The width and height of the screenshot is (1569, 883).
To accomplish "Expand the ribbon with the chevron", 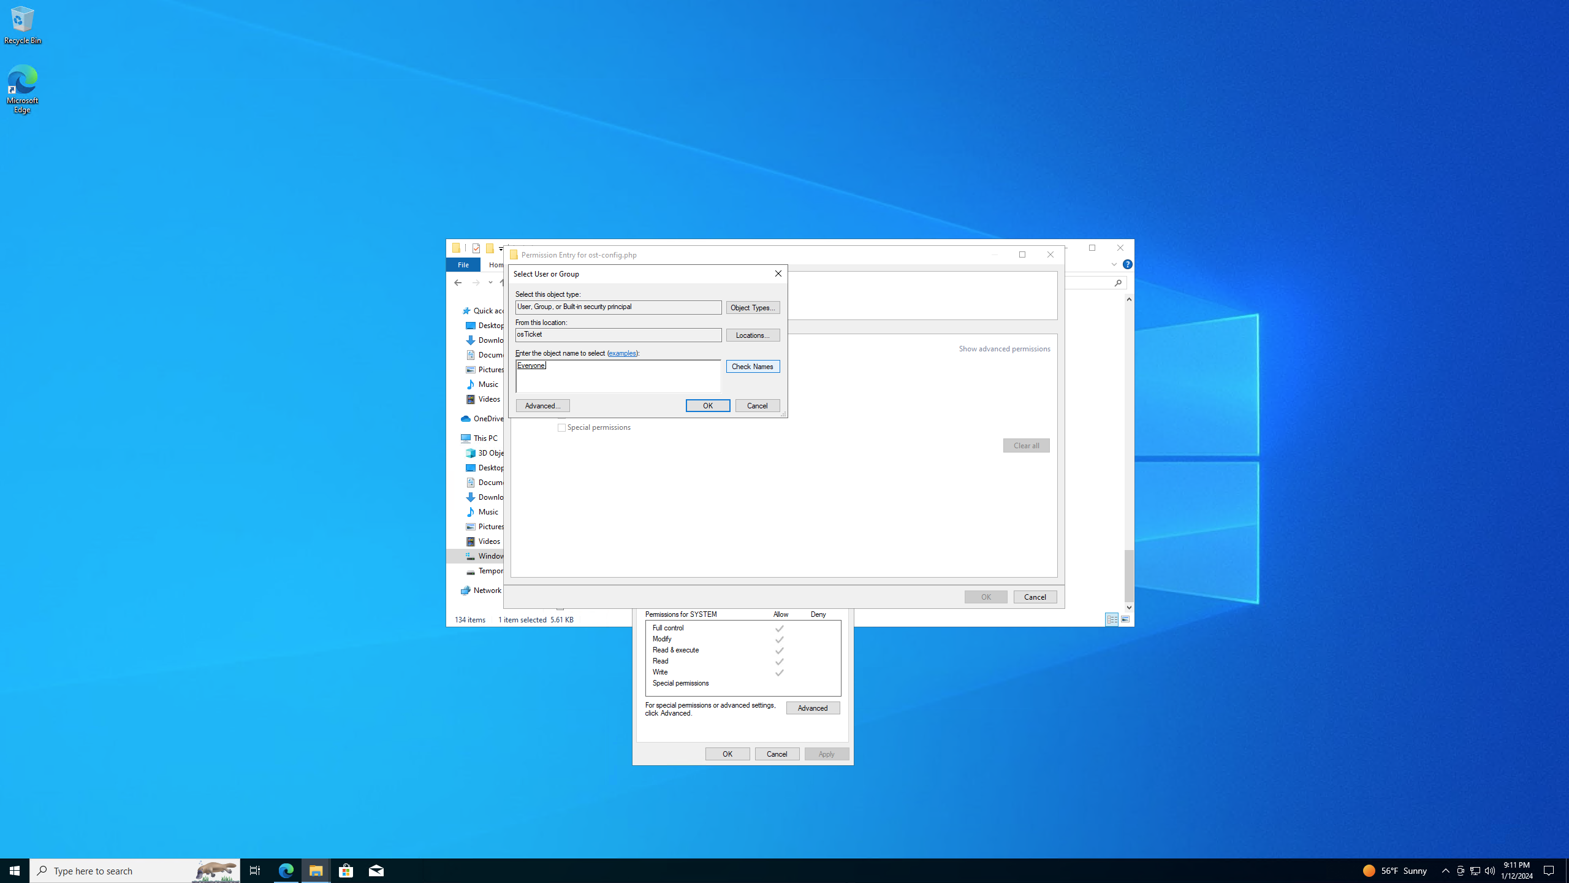I will (1114, 264).
